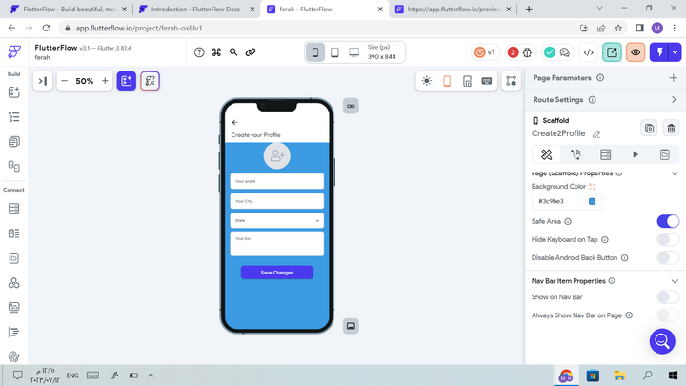Toggle light mode sun icon on canvas
This screenshot has width=686, height=386.
pos(426,81)
